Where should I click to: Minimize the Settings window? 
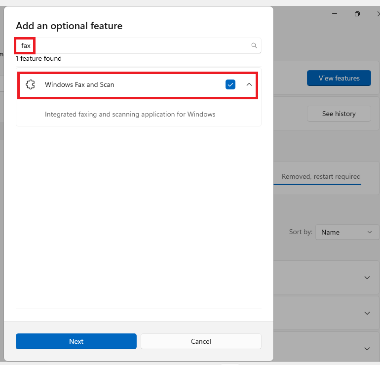pos(335,14)
